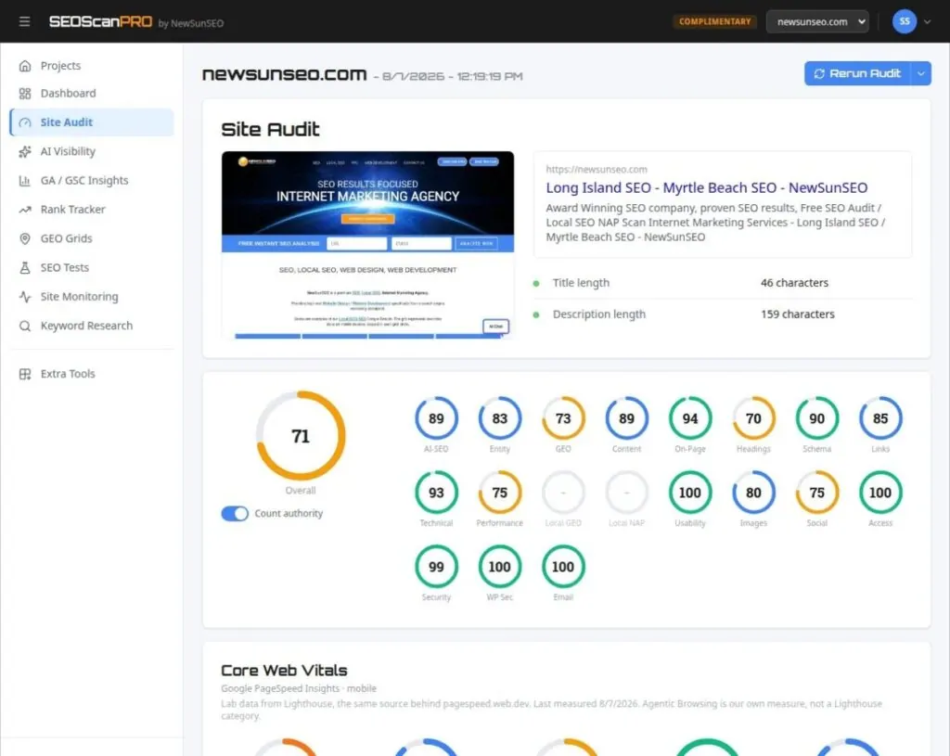Open the hamburger menu icon
The width and height of the screenshot is (950, 756).
(x=24, y=22)
